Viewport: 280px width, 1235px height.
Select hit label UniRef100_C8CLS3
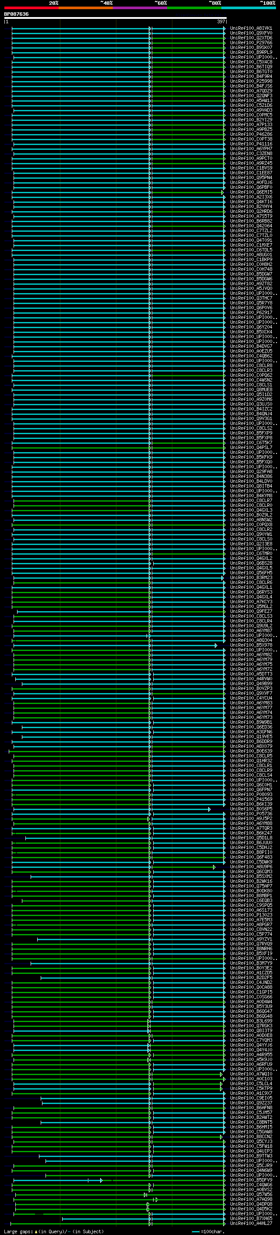click(x=251, y=616)
